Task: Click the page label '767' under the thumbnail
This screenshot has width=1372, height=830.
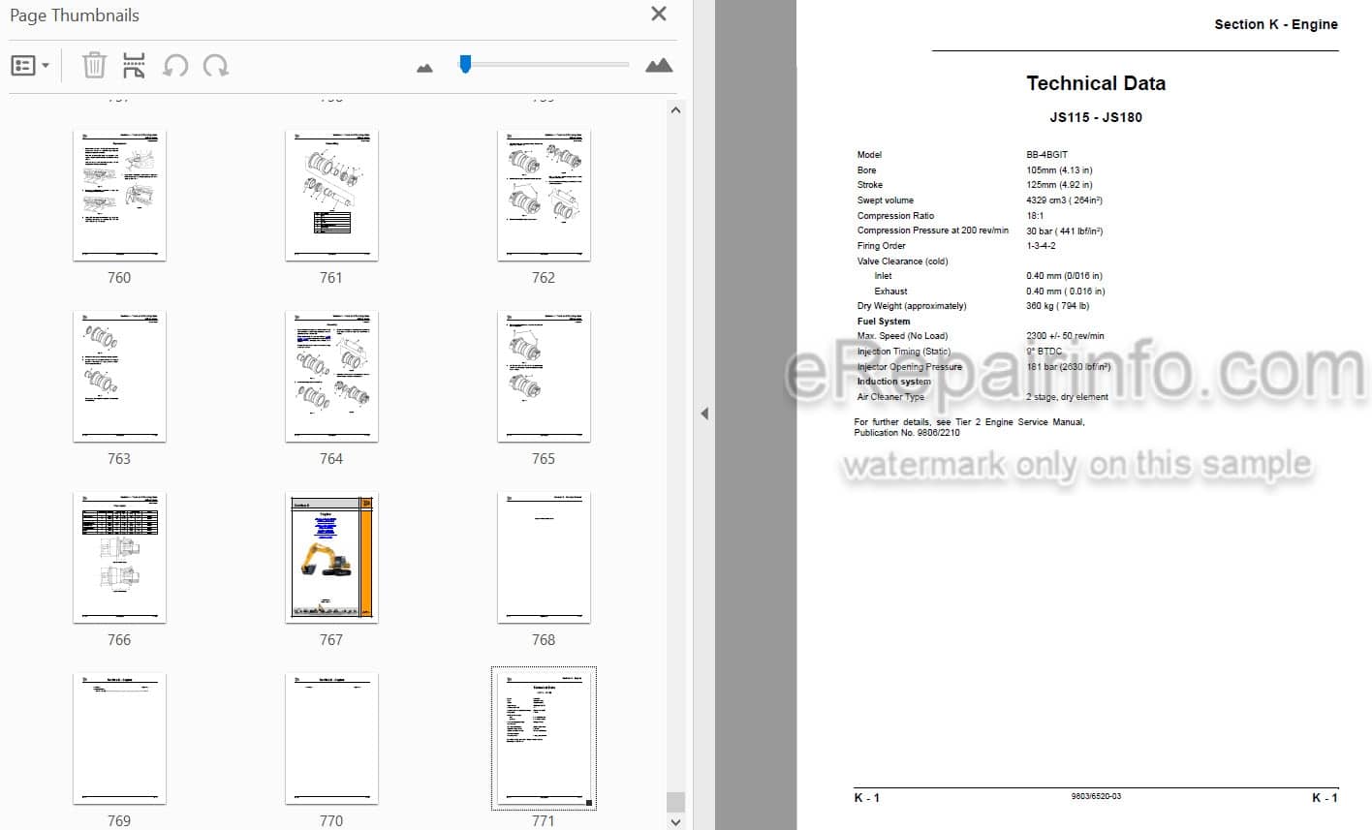Action: (x=331, y=639)
